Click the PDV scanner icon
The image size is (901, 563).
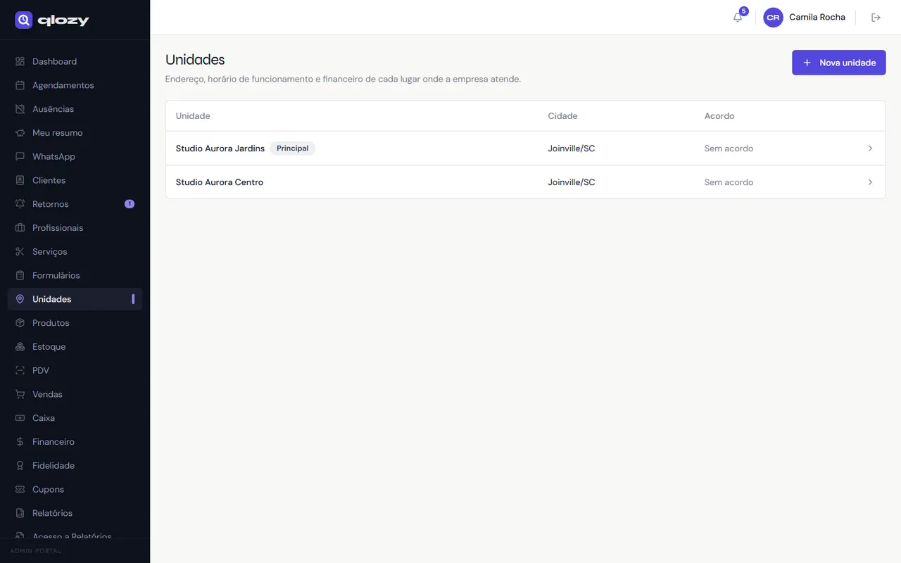pos(20,370)
